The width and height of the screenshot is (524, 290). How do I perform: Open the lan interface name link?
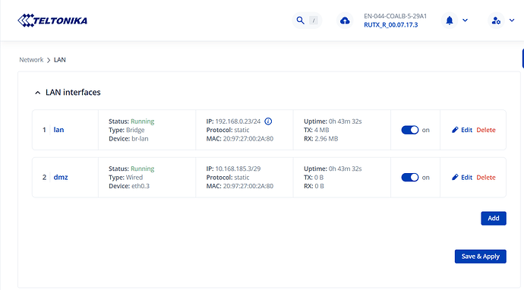[x=58, y=130]
